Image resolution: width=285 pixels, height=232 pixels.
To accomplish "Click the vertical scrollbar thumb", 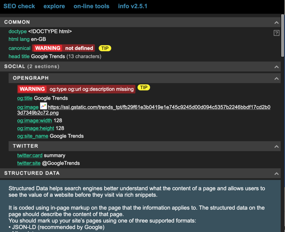I will 283,36.
